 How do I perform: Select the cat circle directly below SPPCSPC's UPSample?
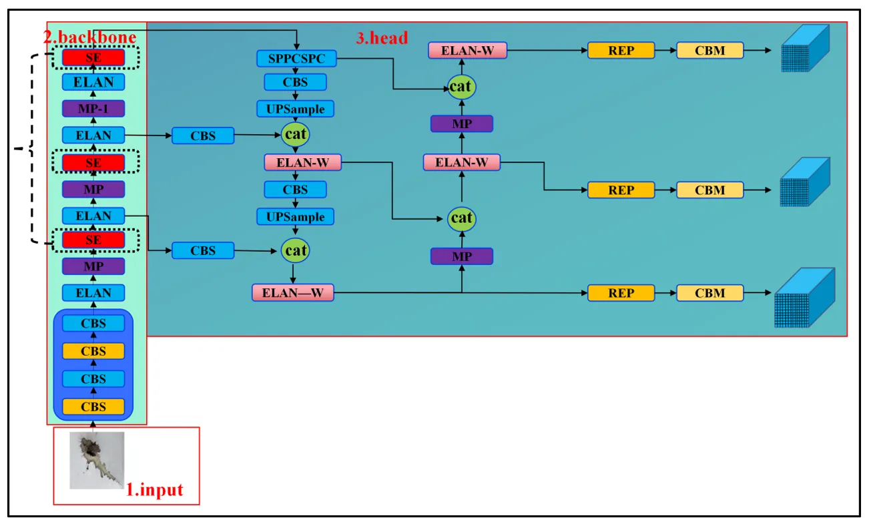point(295,134)
